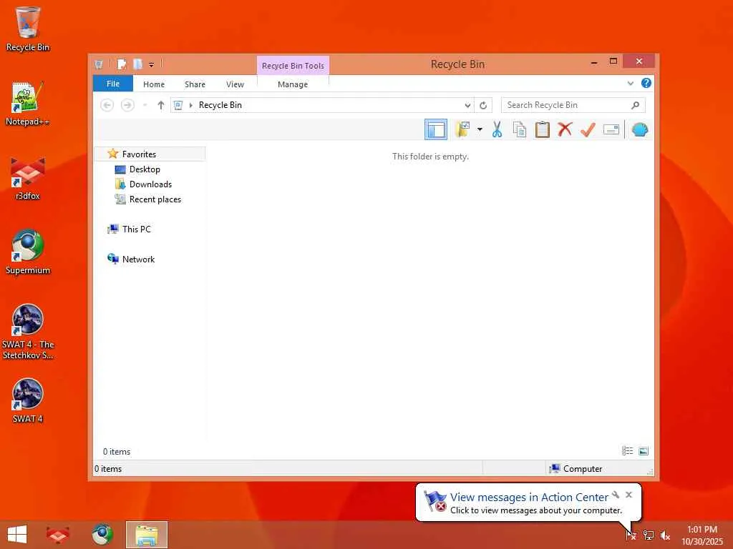Click r3dfox taskbar icon
733x549 pixels.
(58, 535)
